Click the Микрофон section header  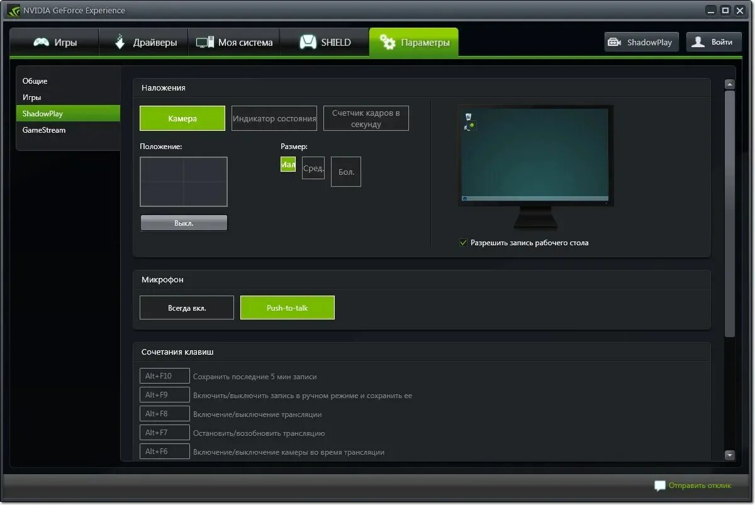162,280
